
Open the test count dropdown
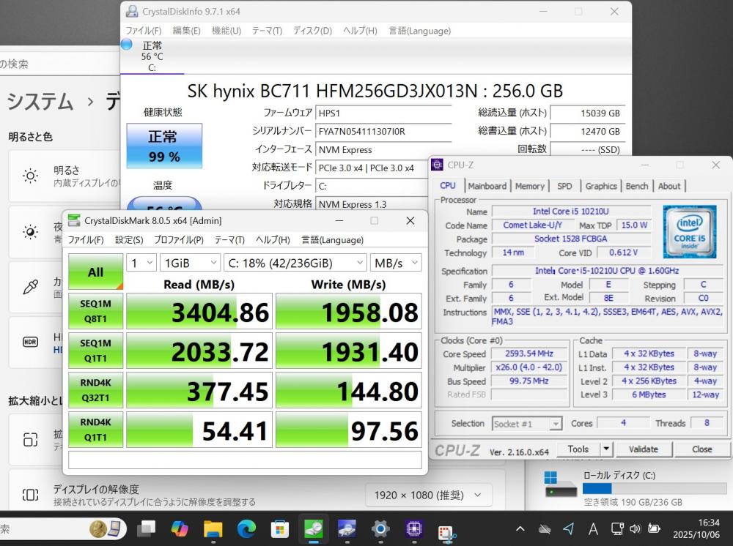[141, 263]
